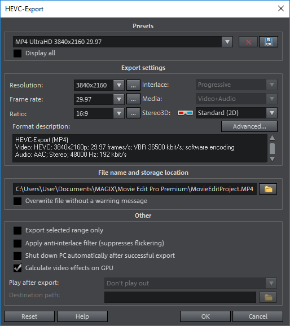Screen dimensions: 290x326
Task: Open the presets dropdown MP4 UltraHD
Action: pos(123,42)
